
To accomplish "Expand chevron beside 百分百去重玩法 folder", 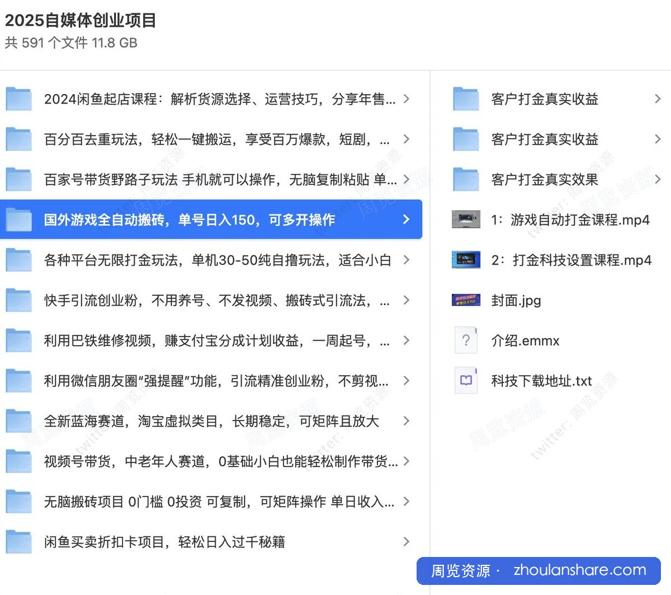I will coord(407,139).
